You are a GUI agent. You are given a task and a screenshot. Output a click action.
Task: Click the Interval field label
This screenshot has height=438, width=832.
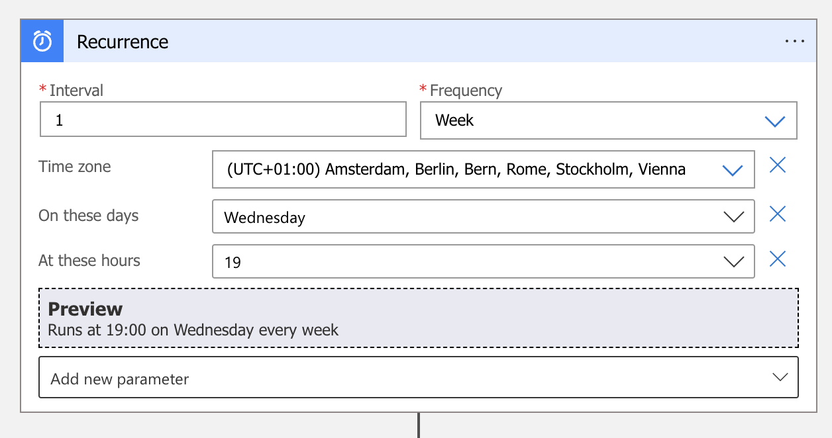(x=76, y=91)
